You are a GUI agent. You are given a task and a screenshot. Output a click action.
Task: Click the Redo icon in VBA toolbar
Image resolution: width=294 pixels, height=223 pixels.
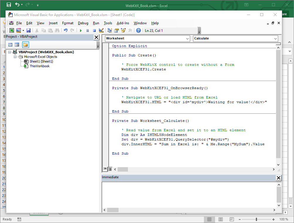(72, 30)
